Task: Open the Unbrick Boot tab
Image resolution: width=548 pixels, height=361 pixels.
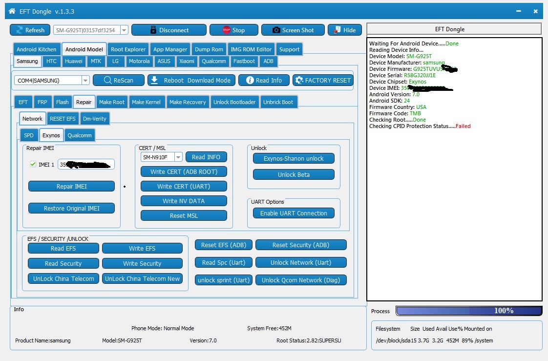Action: [278, 102]
